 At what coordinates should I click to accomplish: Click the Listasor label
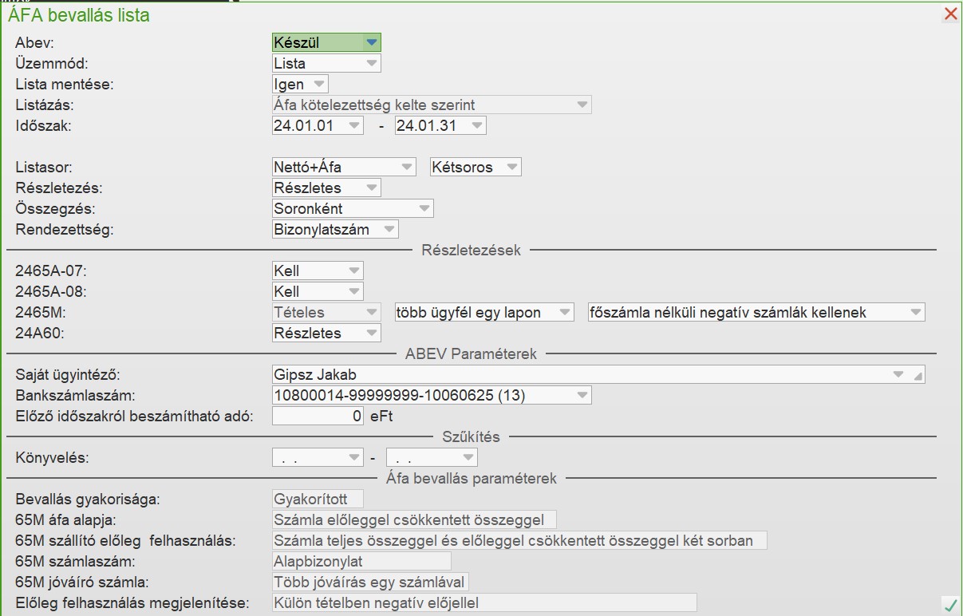click(45, 168)
